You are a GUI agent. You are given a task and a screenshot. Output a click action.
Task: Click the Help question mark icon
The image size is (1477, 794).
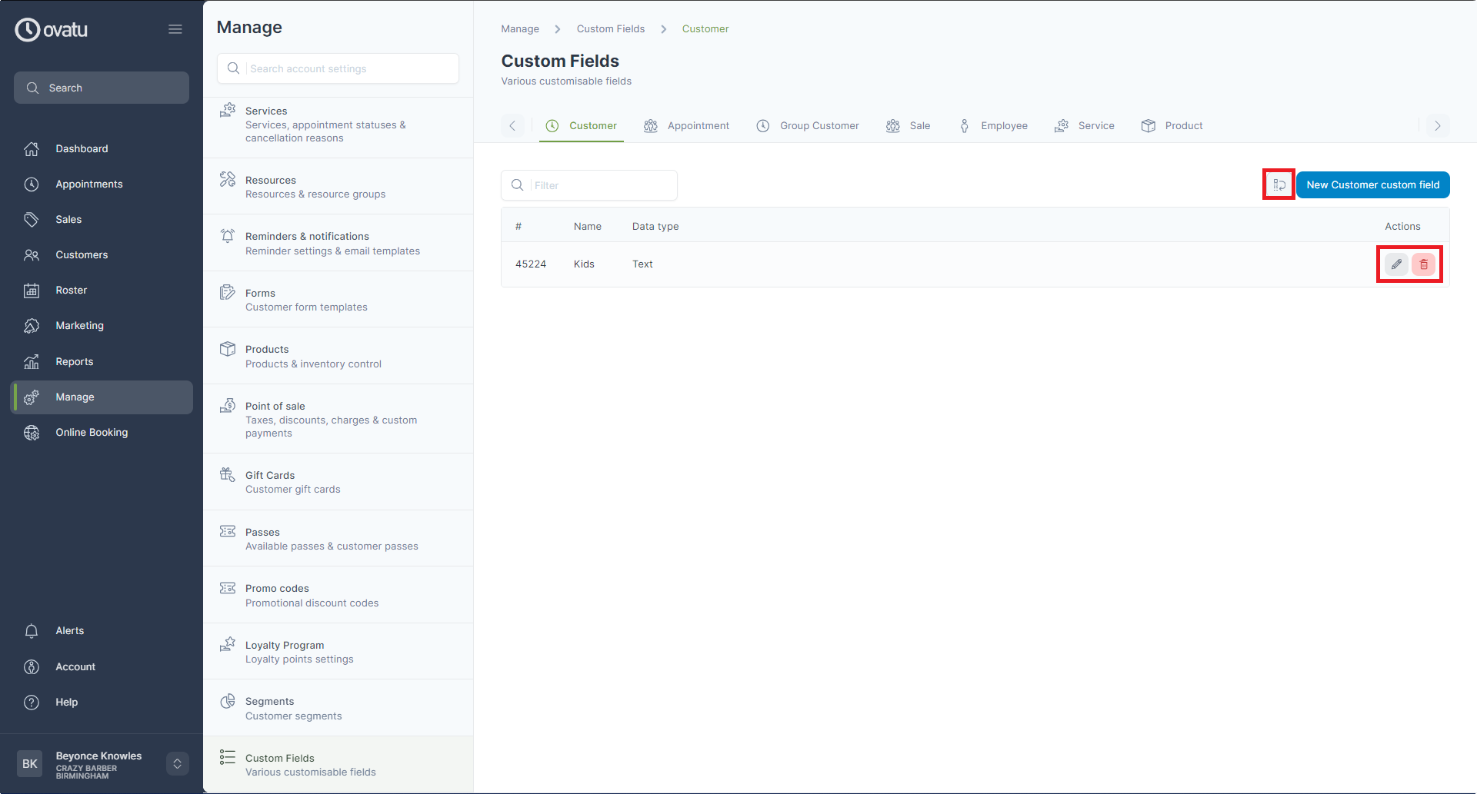[32, 702]
